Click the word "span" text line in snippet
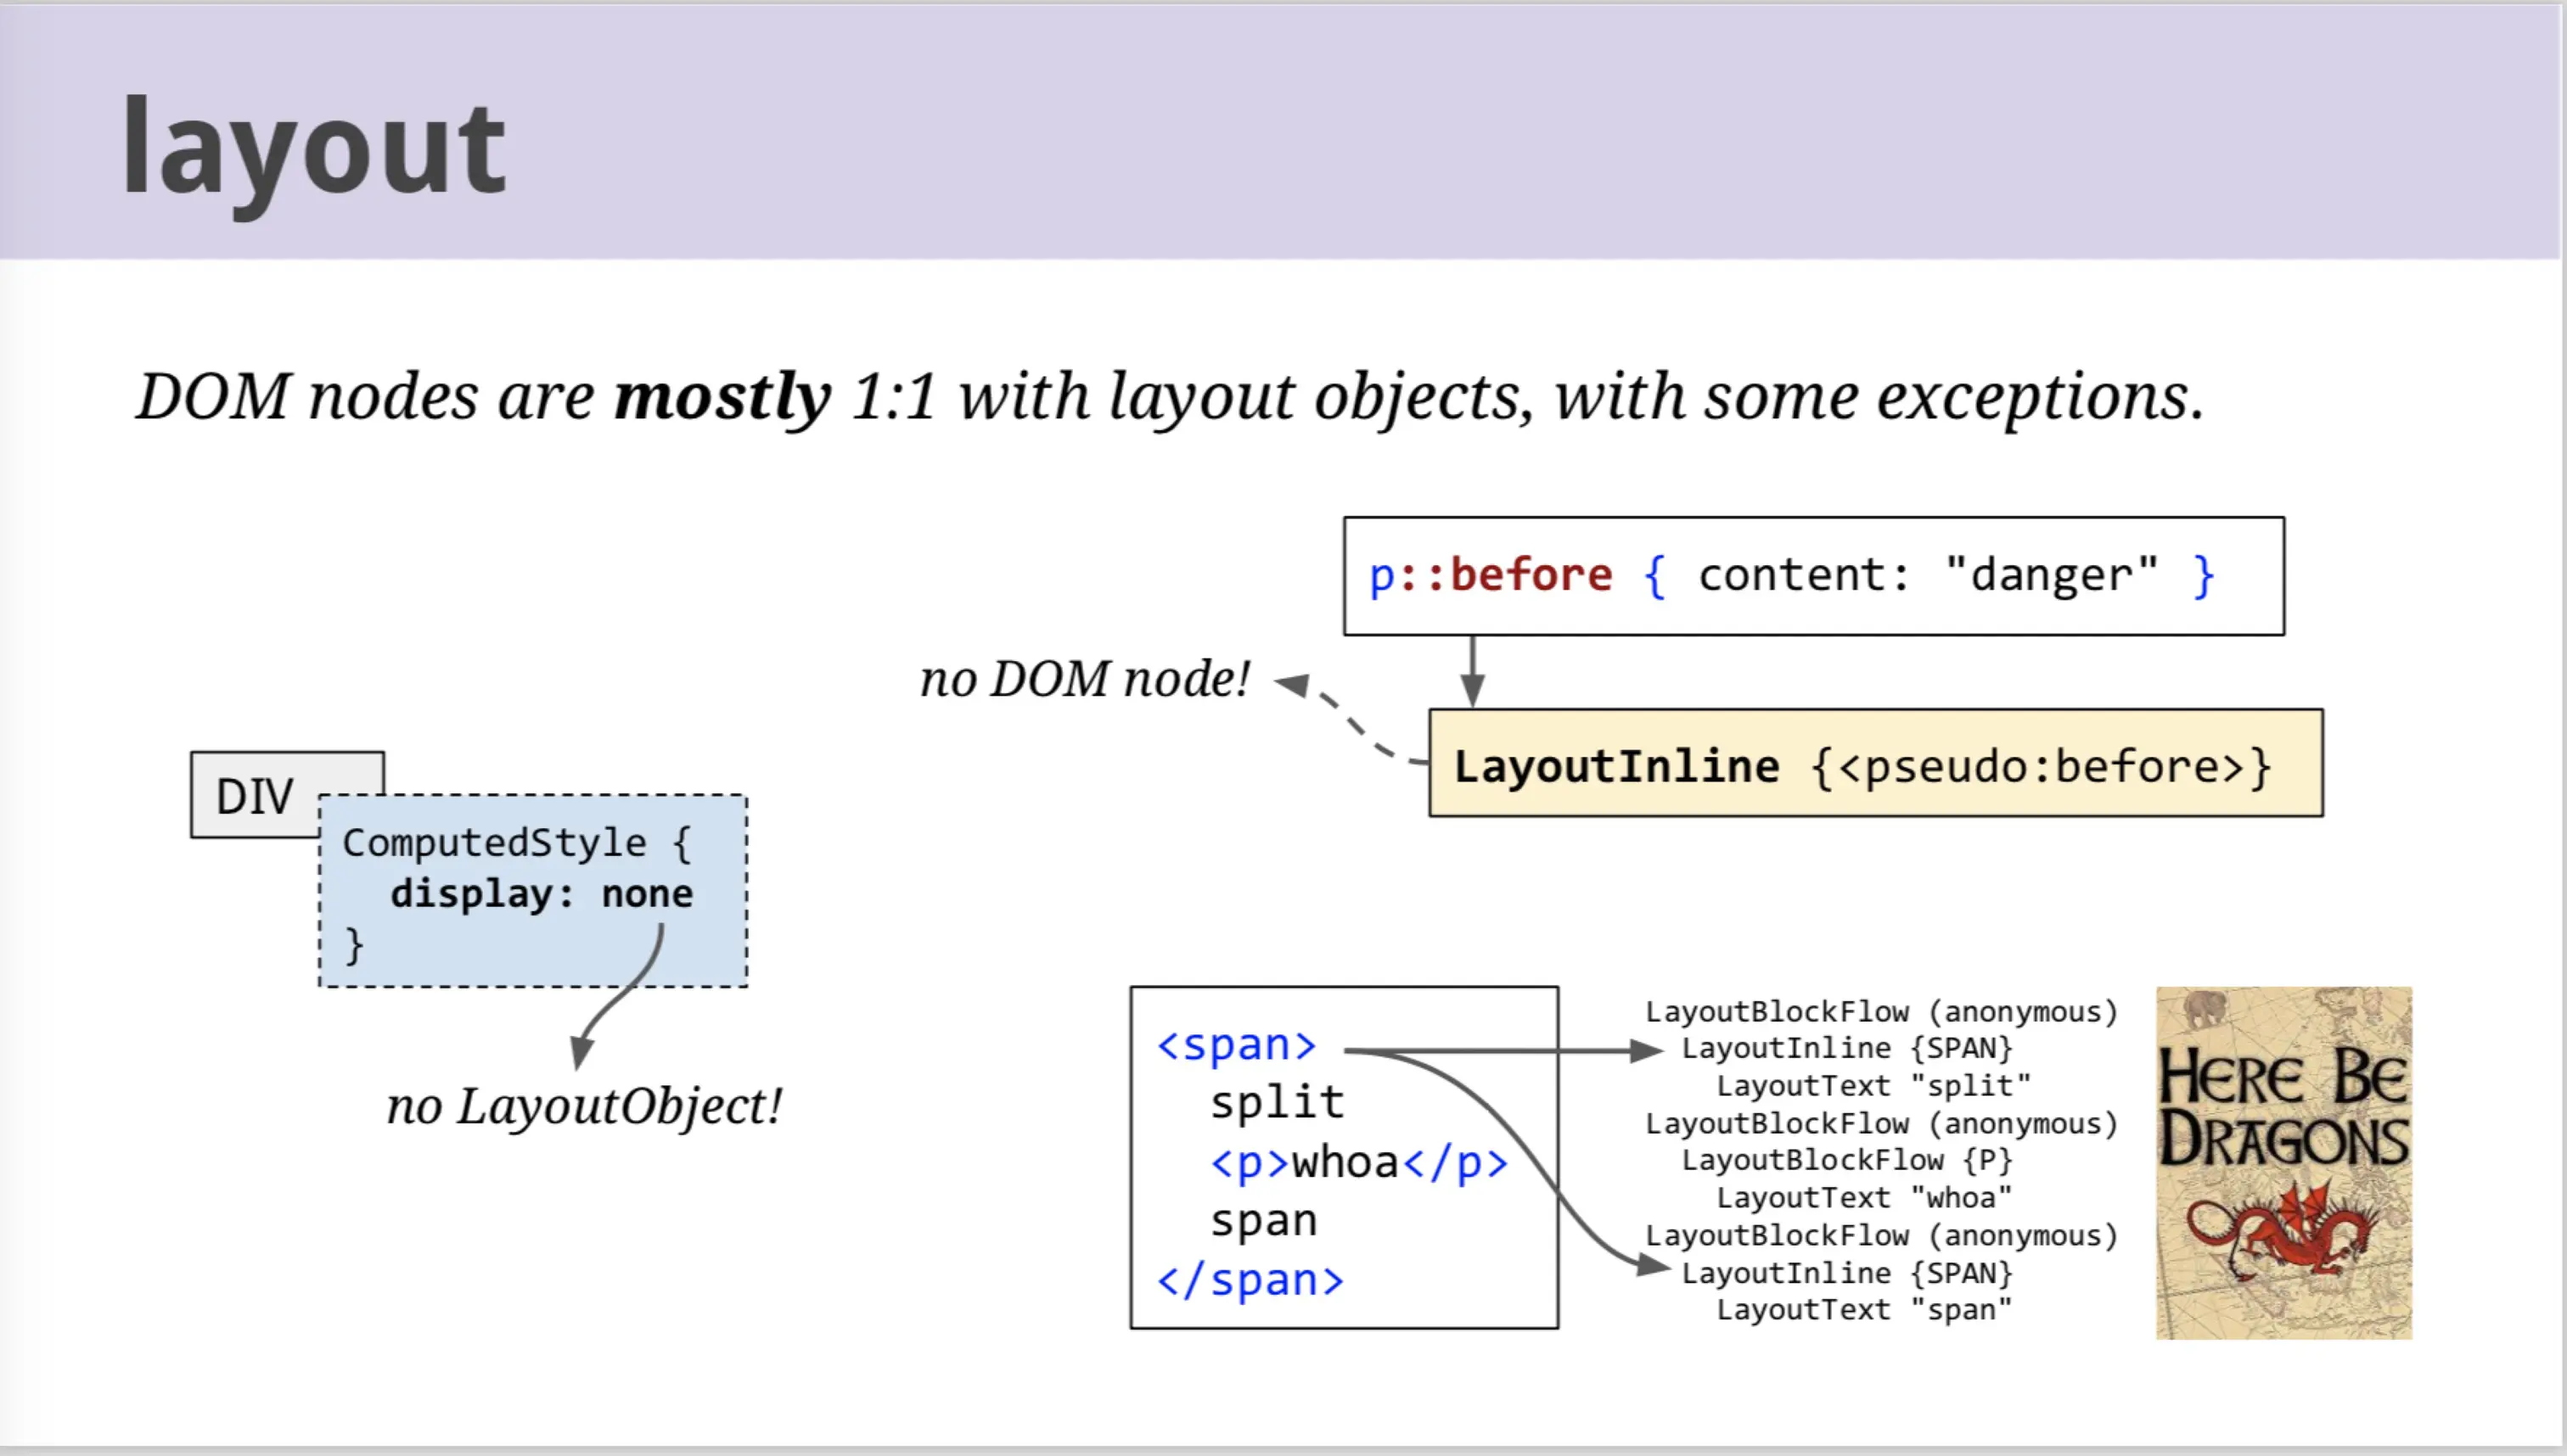The height and width of the screenshot is (1456, 2567). pos(1263,1222)
